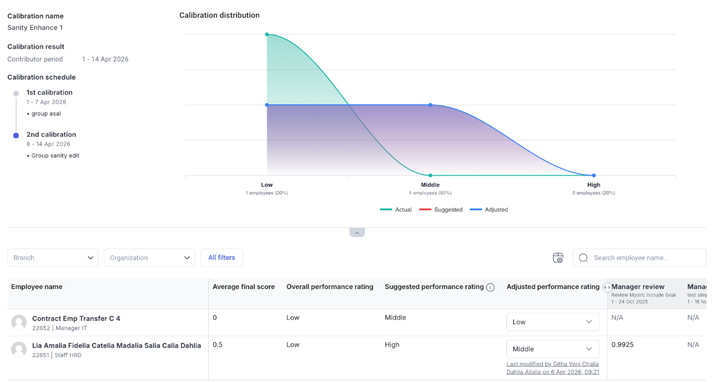Select the 1st calibration timeline dot

(x=16, y=94)
